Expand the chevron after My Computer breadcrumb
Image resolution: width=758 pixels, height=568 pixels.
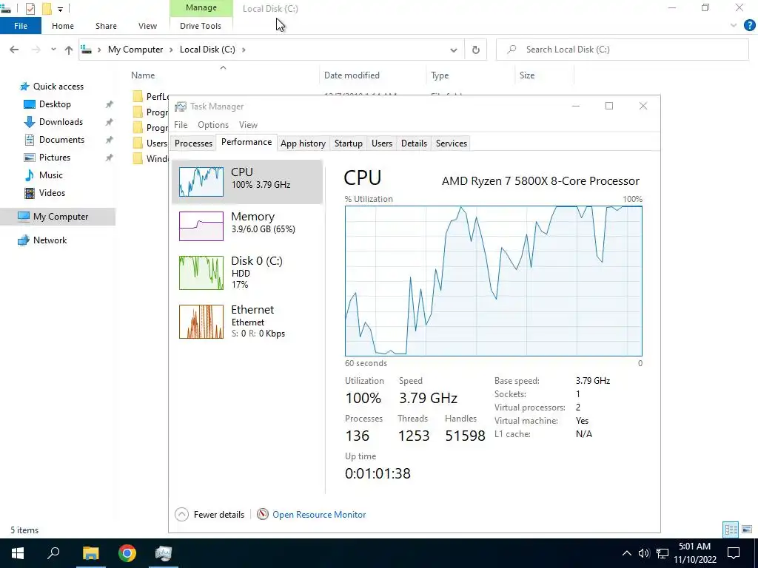pos(171,50)
